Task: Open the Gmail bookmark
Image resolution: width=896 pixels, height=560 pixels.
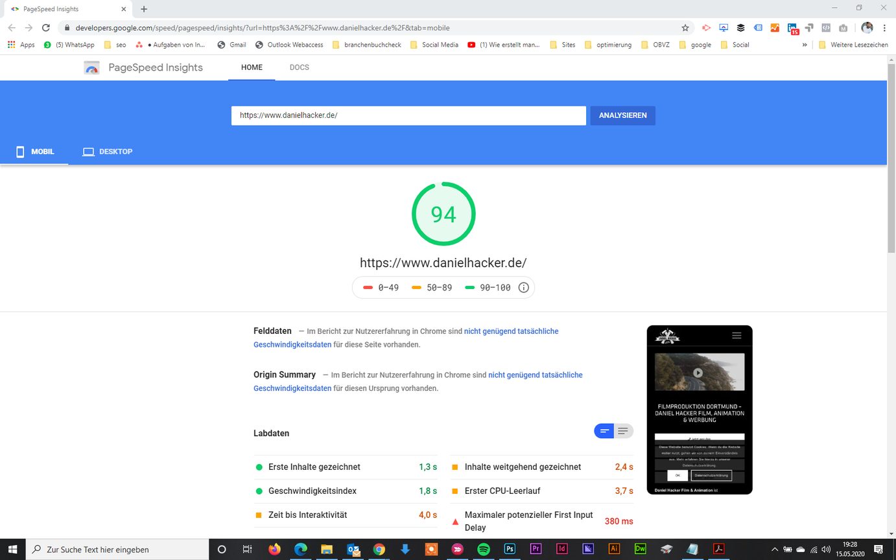Action: (231, 45)
